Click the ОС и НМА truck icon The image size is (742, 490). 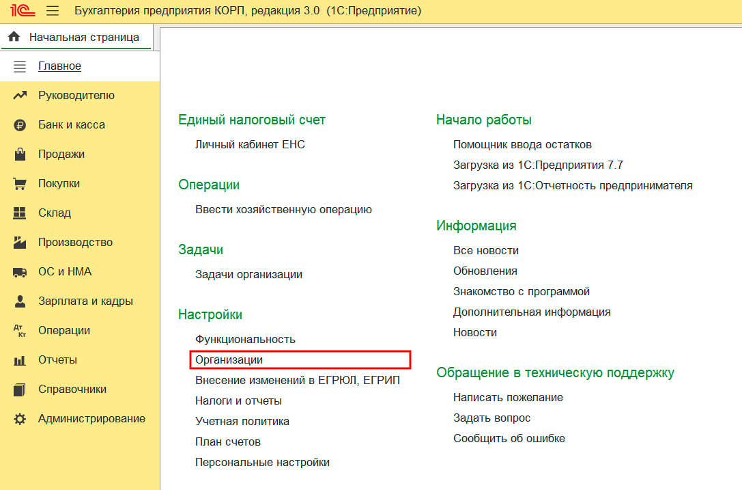point(20,272)
